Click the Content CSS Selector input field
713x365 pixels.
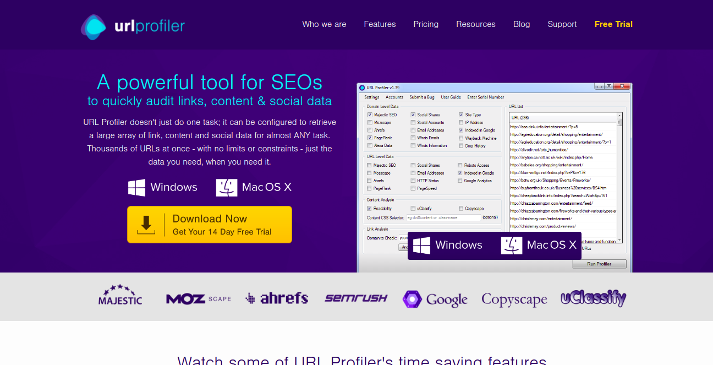443,217
